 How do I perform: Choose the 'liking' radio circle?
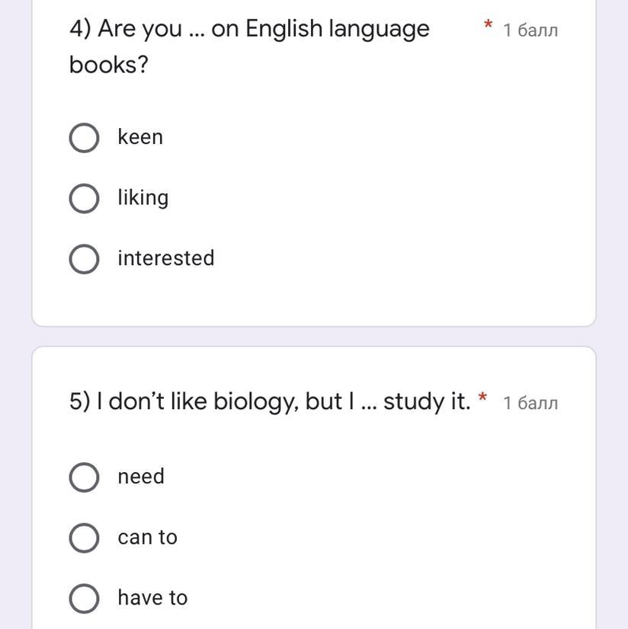[x=84, y=199]
